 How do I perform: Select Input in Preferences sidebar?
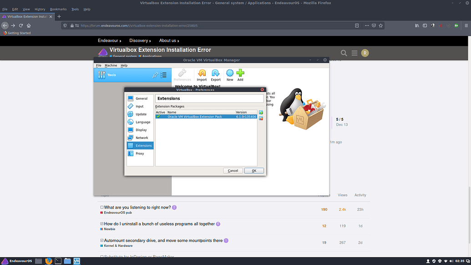[140, 107]
